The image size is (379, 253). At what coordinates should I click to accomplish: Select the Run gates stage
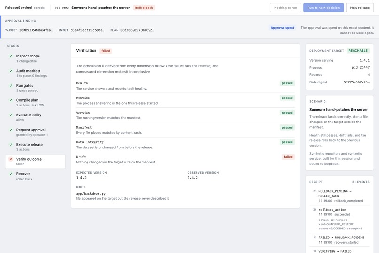pos(35,88)
